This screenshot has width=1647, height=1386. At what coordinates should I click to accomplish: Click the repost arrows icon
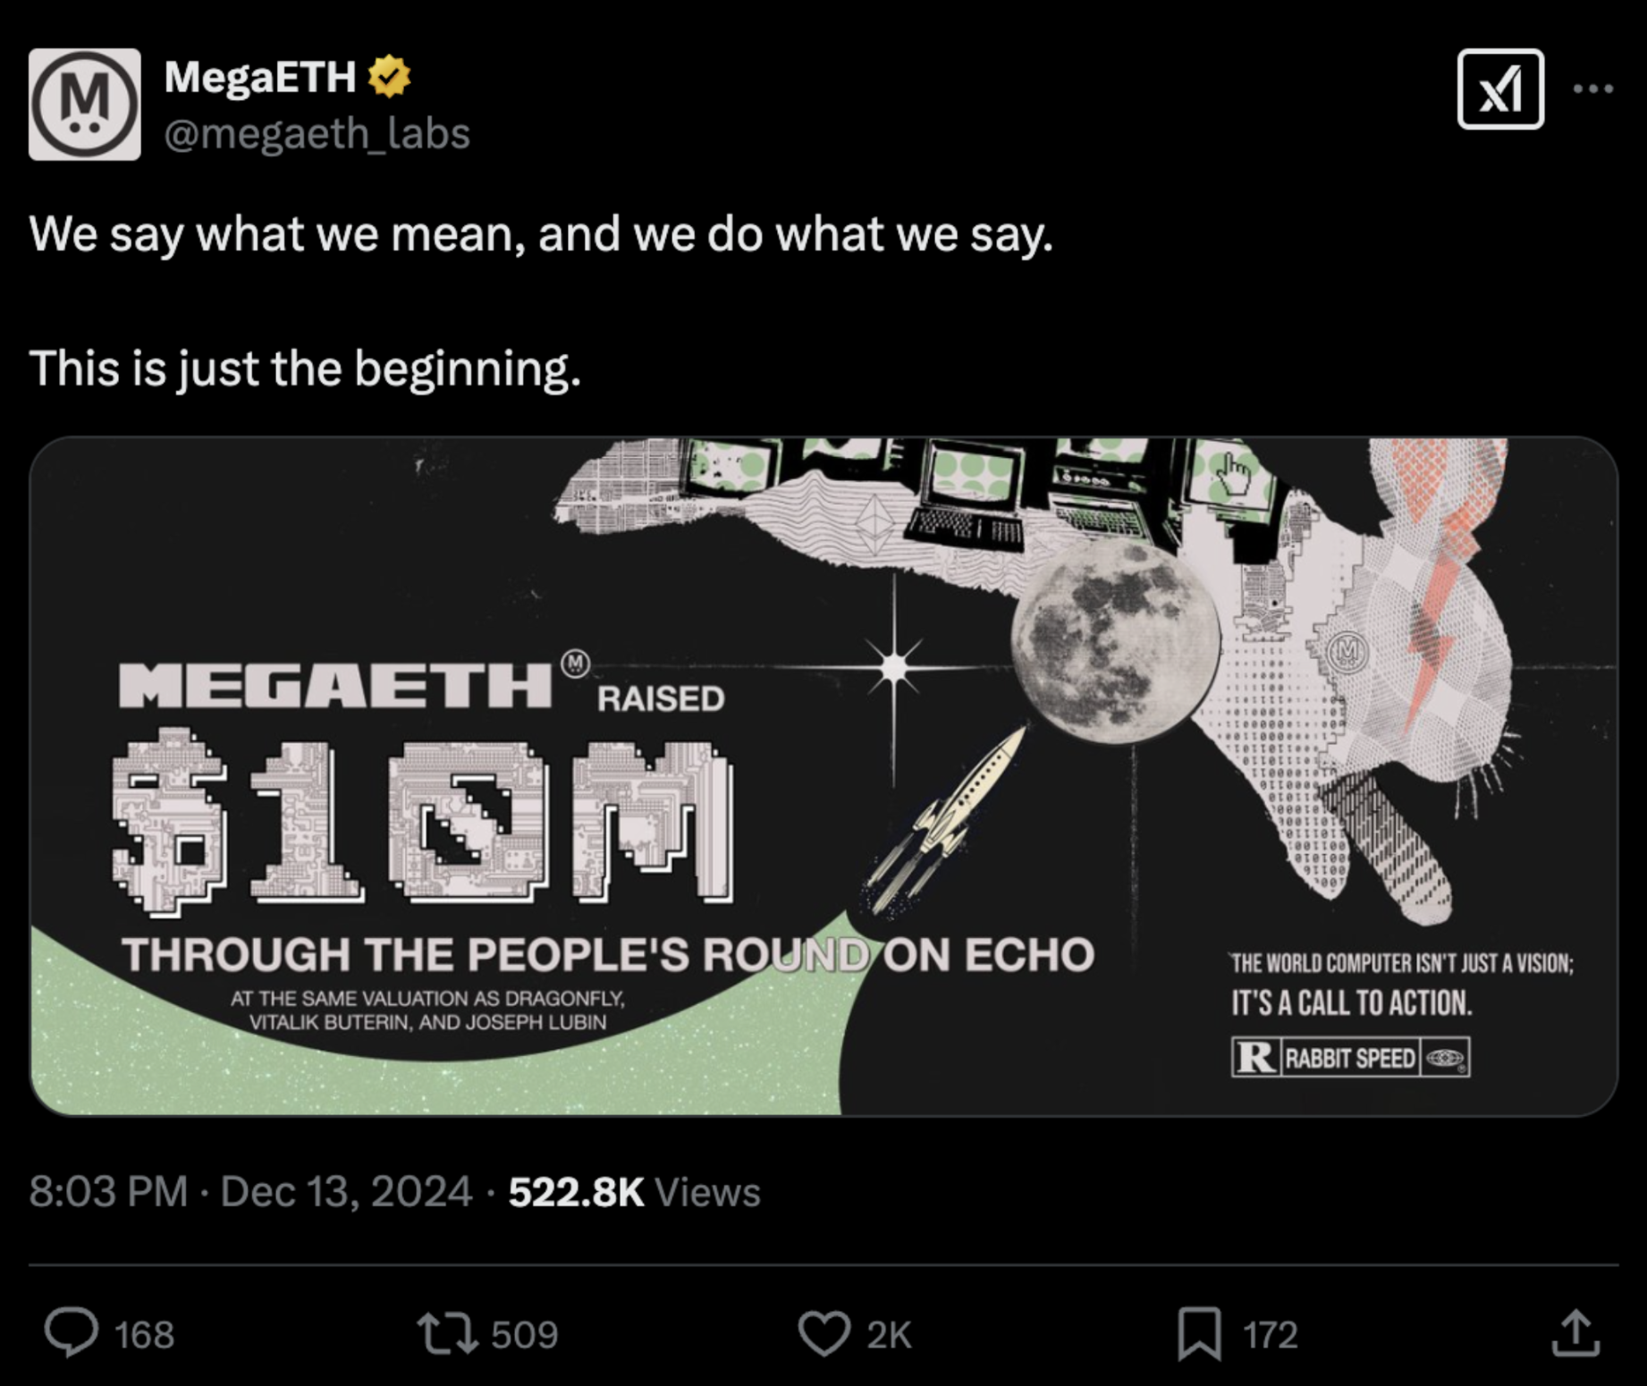(447, 1333)
